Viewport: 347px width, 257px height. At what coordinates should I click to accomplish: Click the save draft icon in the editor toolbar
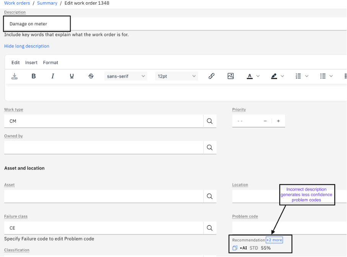[x=15, y=76]
